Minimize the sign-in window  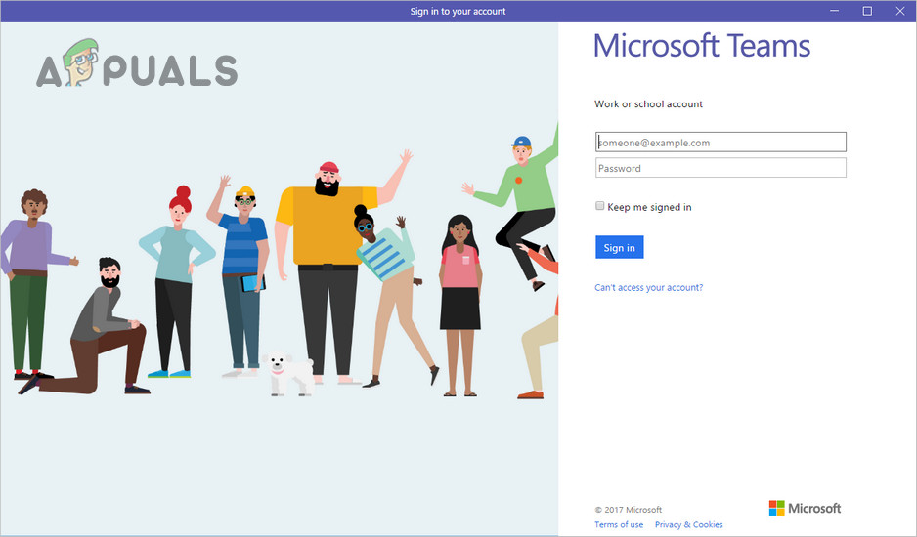(835, 11)
